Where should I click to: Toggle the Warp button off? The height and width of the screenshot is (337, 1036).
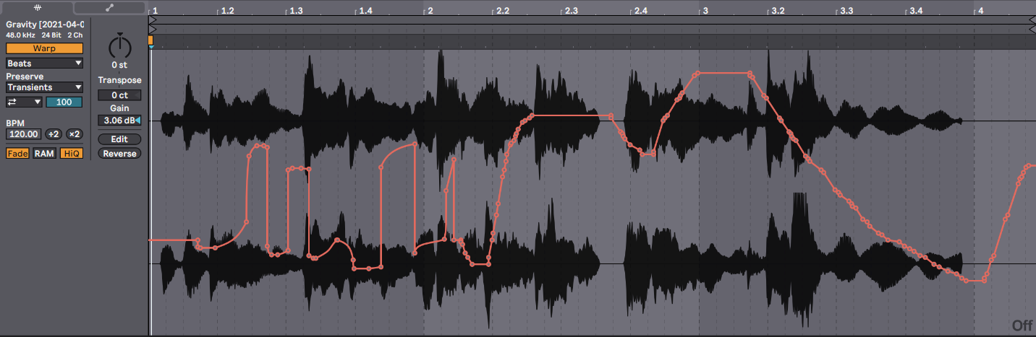pyautogui.click(x=44, y=48)
